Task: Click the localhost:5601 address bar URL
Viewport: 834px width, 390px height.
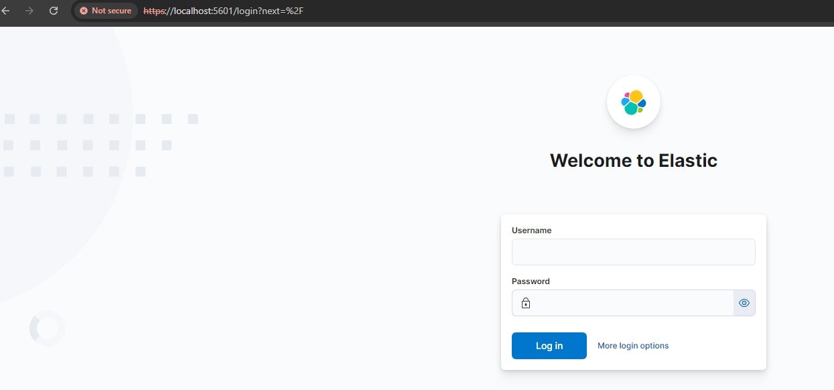Action: 224,11
